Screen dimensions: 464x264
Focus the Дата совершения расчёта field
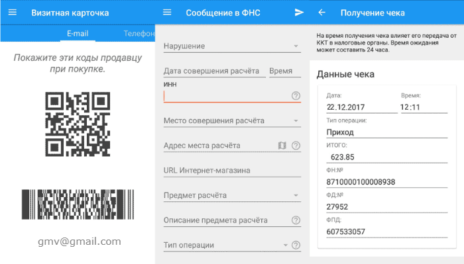215,71
